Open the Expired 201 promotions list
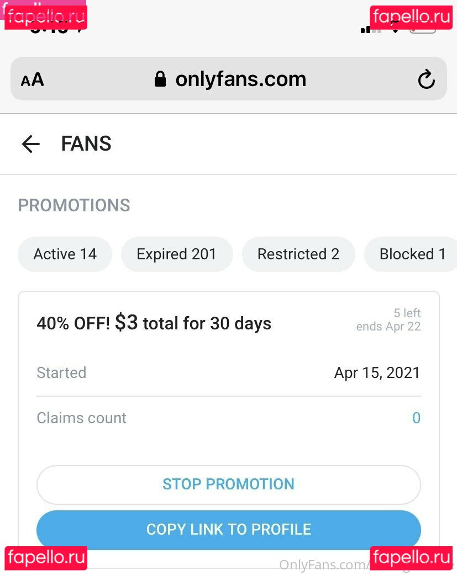 tap(177, 254)
